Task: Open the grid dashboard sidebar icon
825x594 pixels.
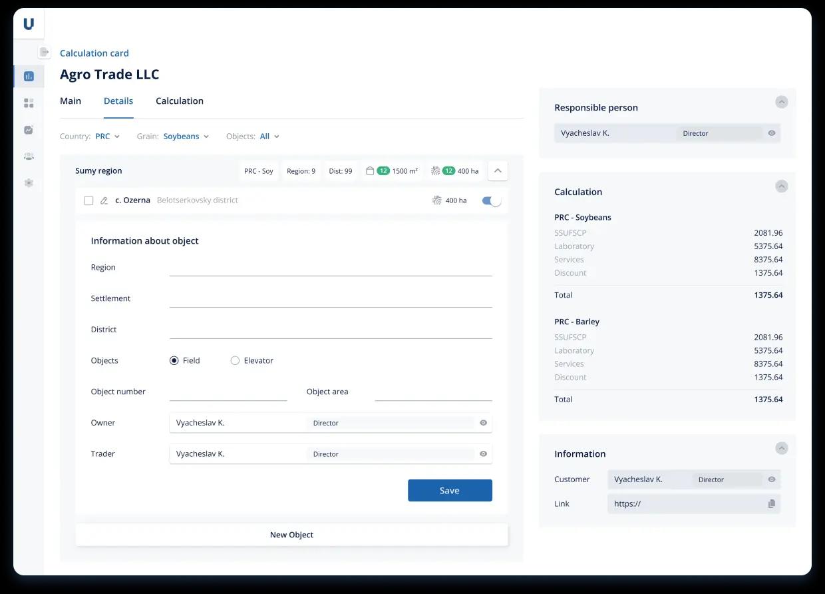Action: pyautogui.click(x=29, y=103)
